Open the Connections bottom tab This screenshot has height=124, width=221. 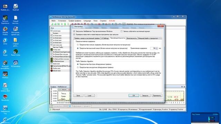59,106
